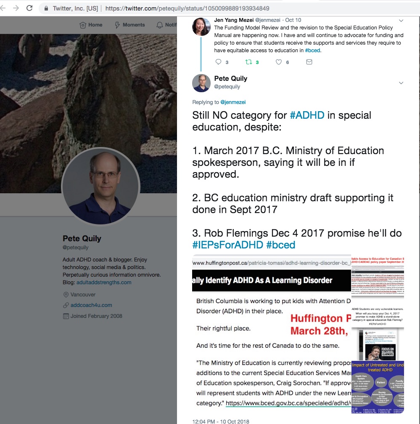Image resolution: width=420 pixels, height=424 pixels.
Task: Go forward with the browser arrow
Action: point(16,8)
